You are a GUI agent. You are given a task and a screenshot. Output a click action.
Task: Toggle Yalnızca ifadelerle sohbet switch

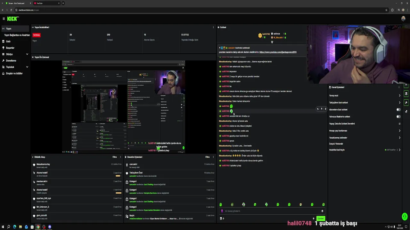(398, 117)
